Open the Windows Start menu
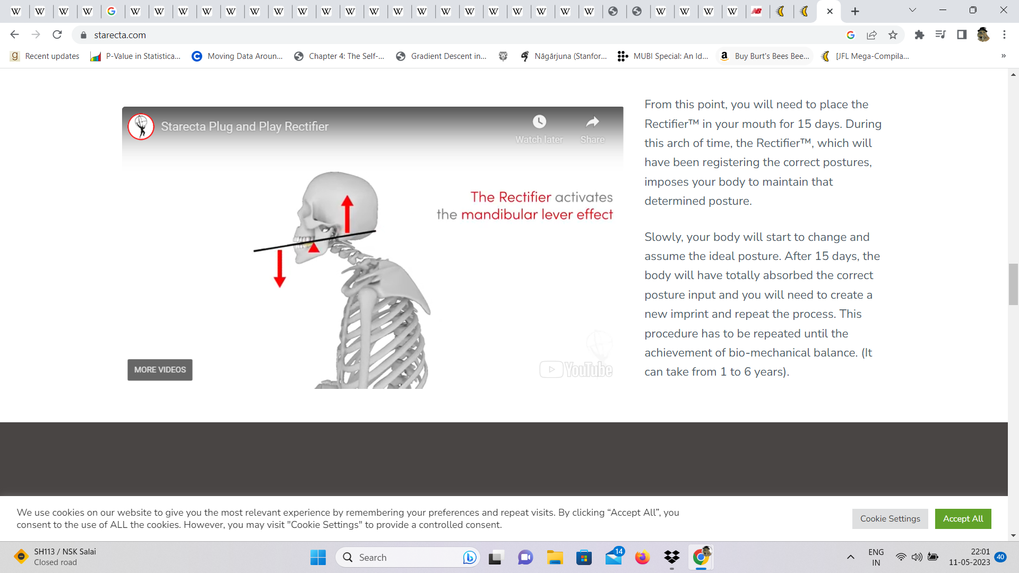This screenshot has width=1019, height=573. click(x=318, y=557)
